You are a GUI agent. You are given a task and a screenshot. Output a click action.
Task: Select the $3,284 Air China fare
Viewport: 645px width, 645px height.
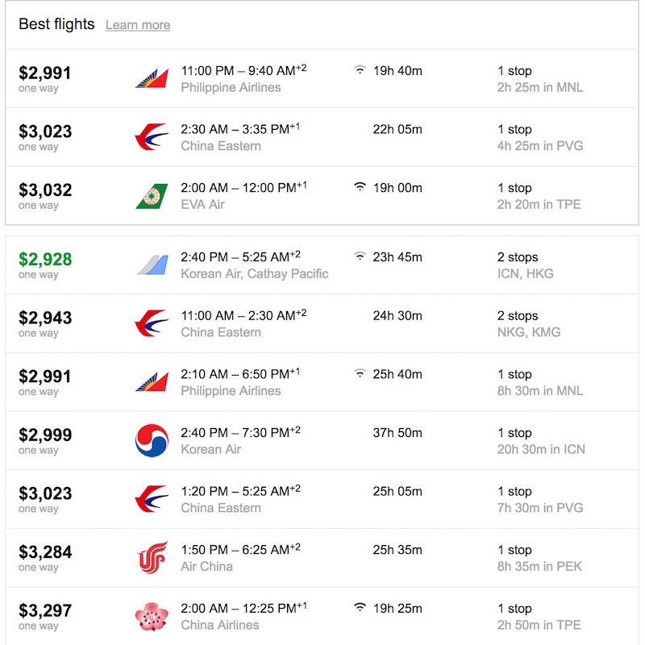point(45,552)
